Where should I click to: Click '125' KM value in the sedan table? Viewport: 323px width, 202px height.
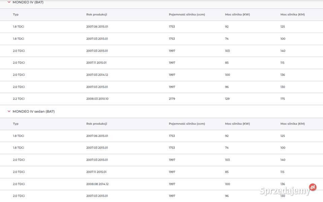[x=283, y=136]
